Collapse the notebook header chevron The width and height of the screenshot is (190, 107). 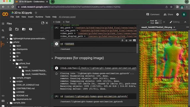[x=185, y=22]
